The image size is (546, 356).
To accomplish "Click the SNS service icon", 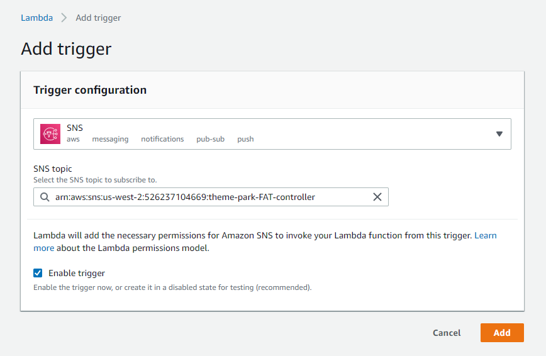I will tap(50, 134).
